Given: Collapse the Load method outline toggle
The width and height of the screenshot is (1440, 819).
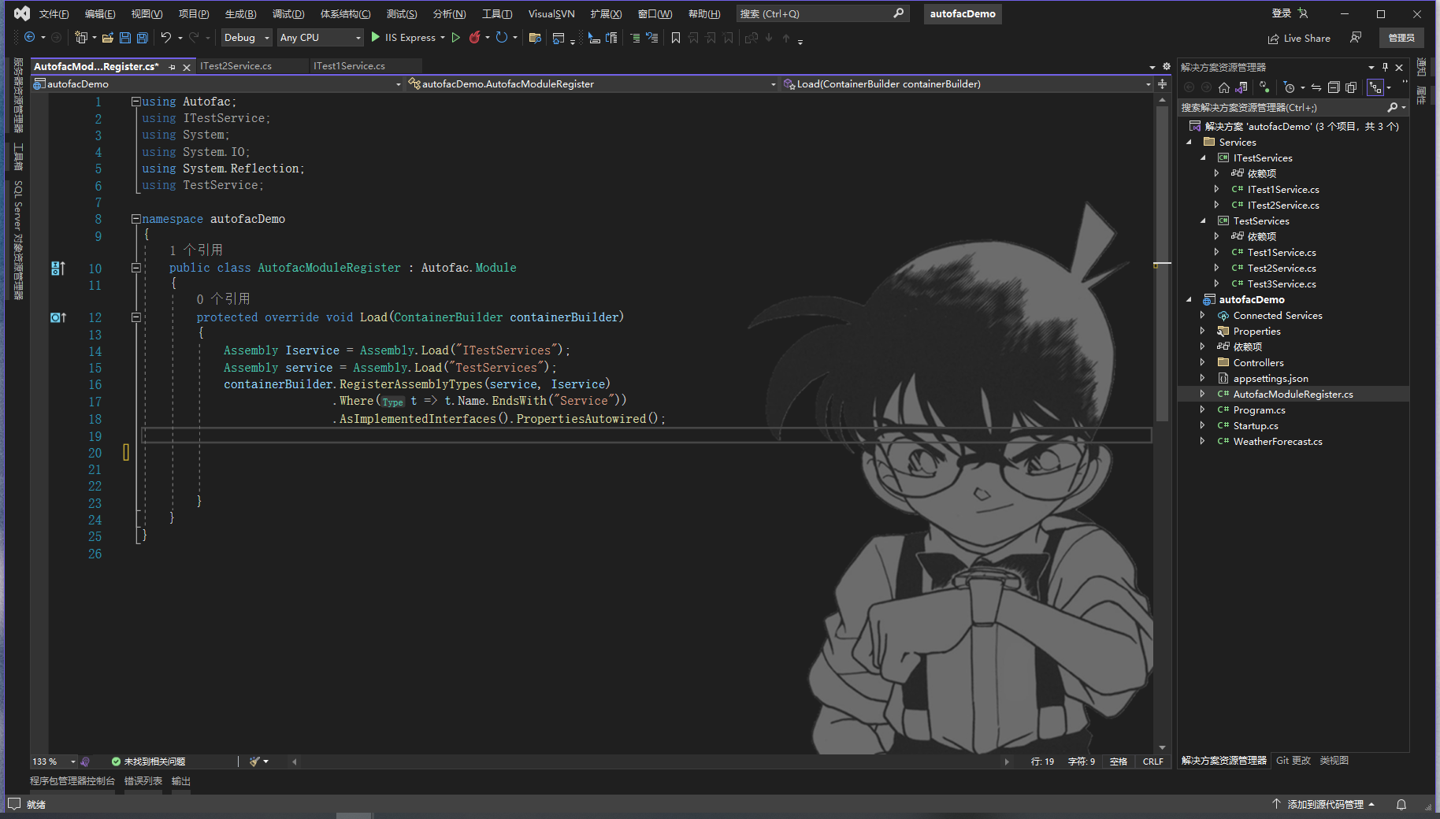Looking at the screenshot, I should click(x=135, y=317).
